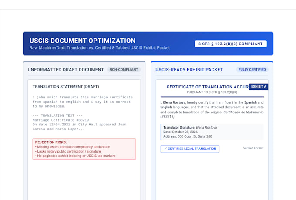The width and height of the screenshot is (296, 200).
Task: Click the Marriage Certificate #88219 line
Action: [61, 120]
